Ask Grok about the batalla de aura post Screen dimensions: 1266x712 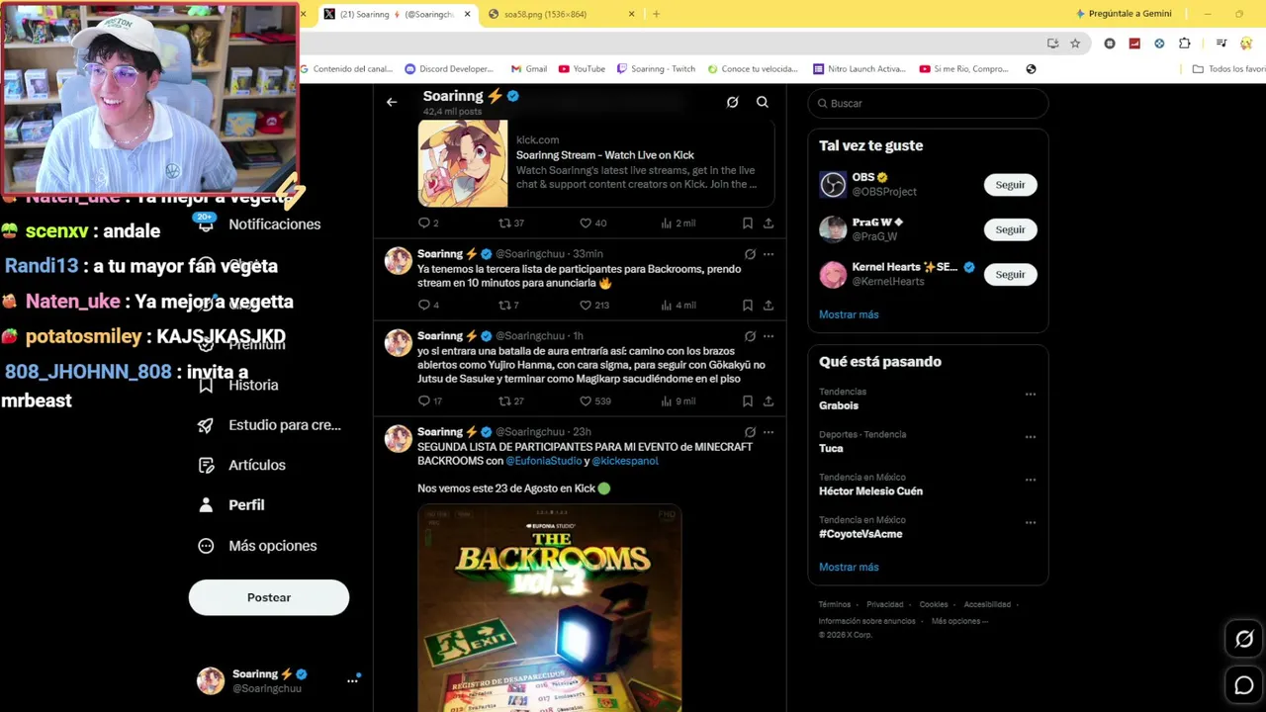pos(750,336)
